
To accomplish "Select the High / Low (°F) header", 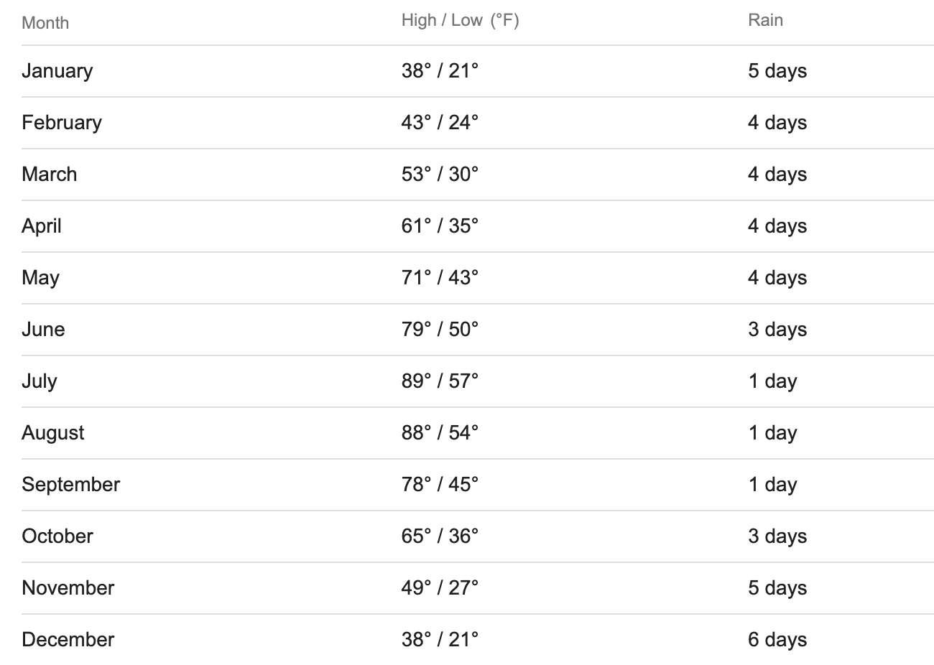I will coord(460,20).
